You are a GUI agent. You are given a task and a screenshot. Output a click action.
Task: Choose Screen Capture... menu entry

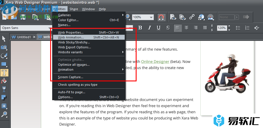tap(89, 77)
